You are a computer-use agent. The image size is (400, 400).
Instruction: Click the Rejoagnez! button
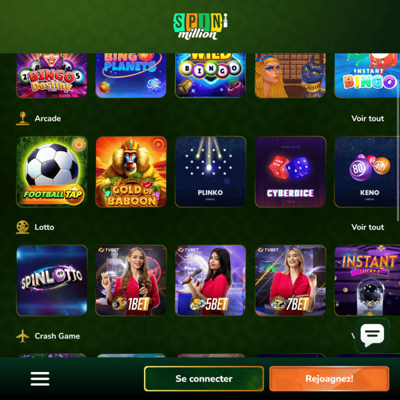point(329,379)
